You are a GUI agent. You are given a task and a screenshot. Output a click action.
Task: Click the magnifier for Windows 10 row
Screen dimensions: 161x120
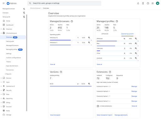[x=89, y=37]
